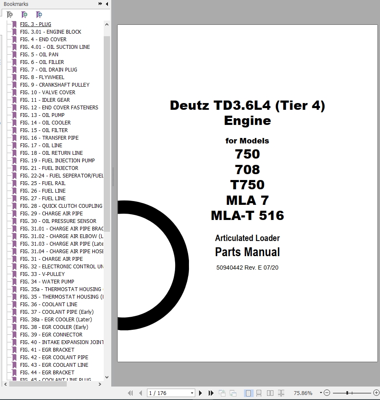
Task: Collapse the Bookmarks panel with the left arrow
Action: tap(107, 4)
